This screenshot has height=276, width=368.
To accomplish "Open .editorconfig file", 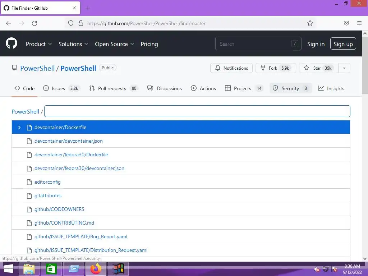I will (x=47, y=182).
